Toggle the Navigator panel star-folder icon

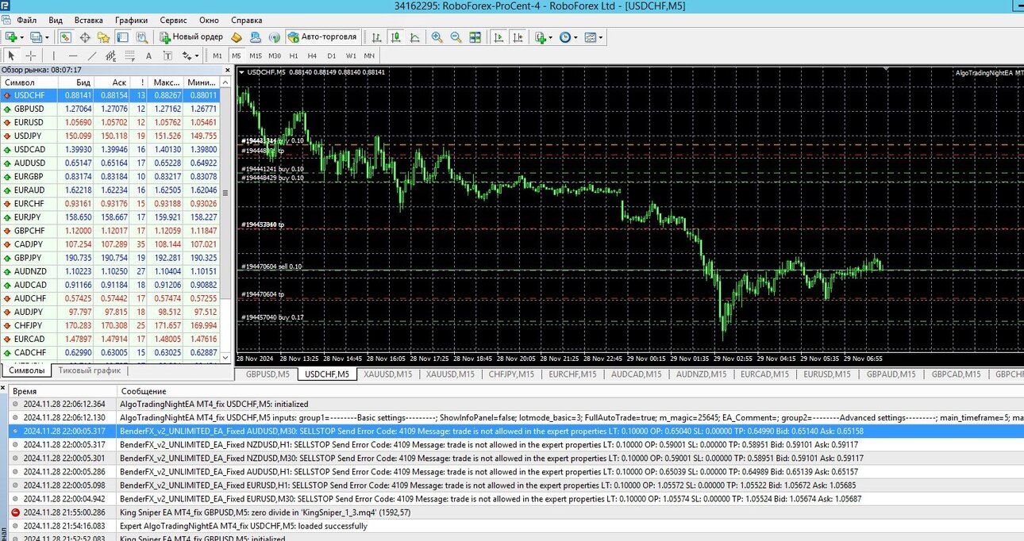103,37
